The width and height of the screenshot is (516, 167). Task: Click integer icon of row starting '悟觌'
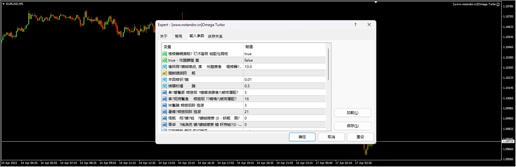coord(165,118)
